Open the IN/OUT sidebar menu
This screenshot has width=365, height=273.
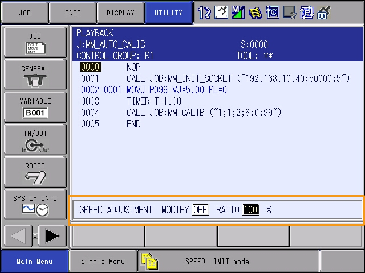pyautogui.click(x=35, y=140)
